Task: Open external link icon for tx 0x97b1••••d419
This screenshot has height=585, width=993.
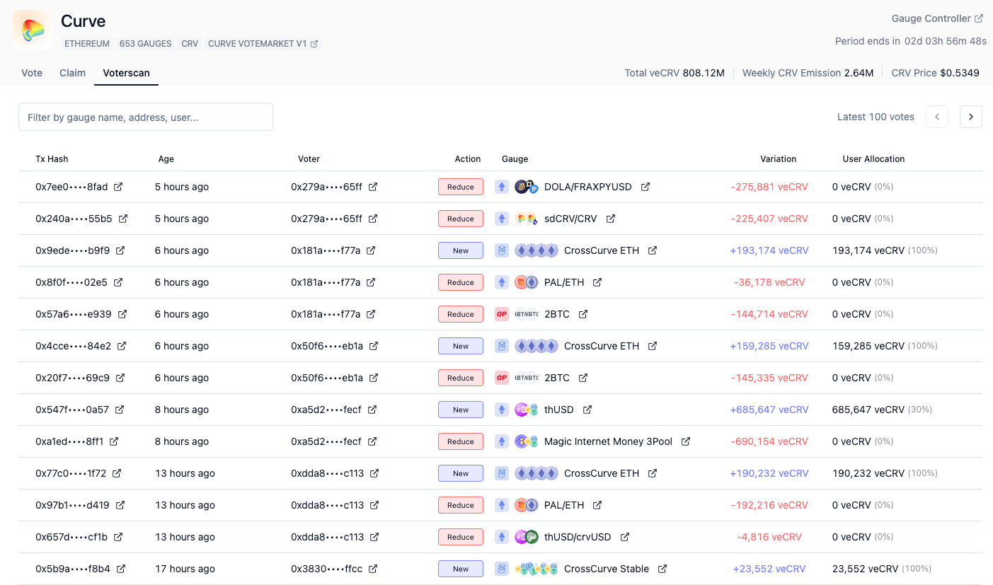Action: point(120,505)
